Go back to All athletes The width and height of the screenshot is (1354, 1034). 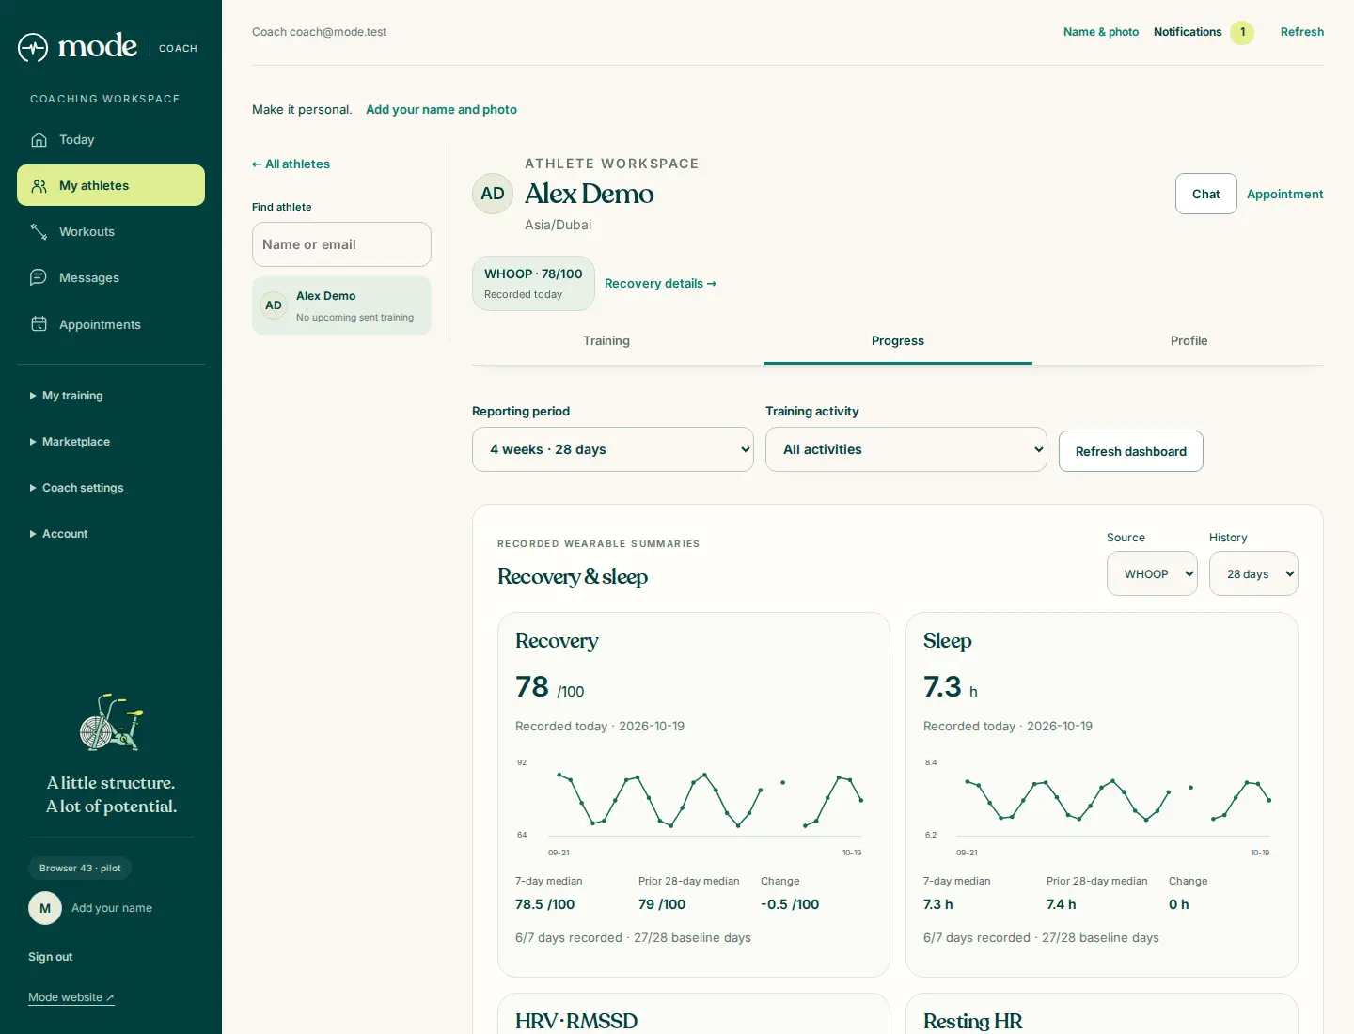click(291, 164)
